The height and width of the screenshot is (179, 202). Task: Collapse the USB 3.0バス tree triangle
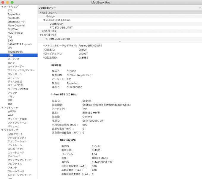click(41, 13)
